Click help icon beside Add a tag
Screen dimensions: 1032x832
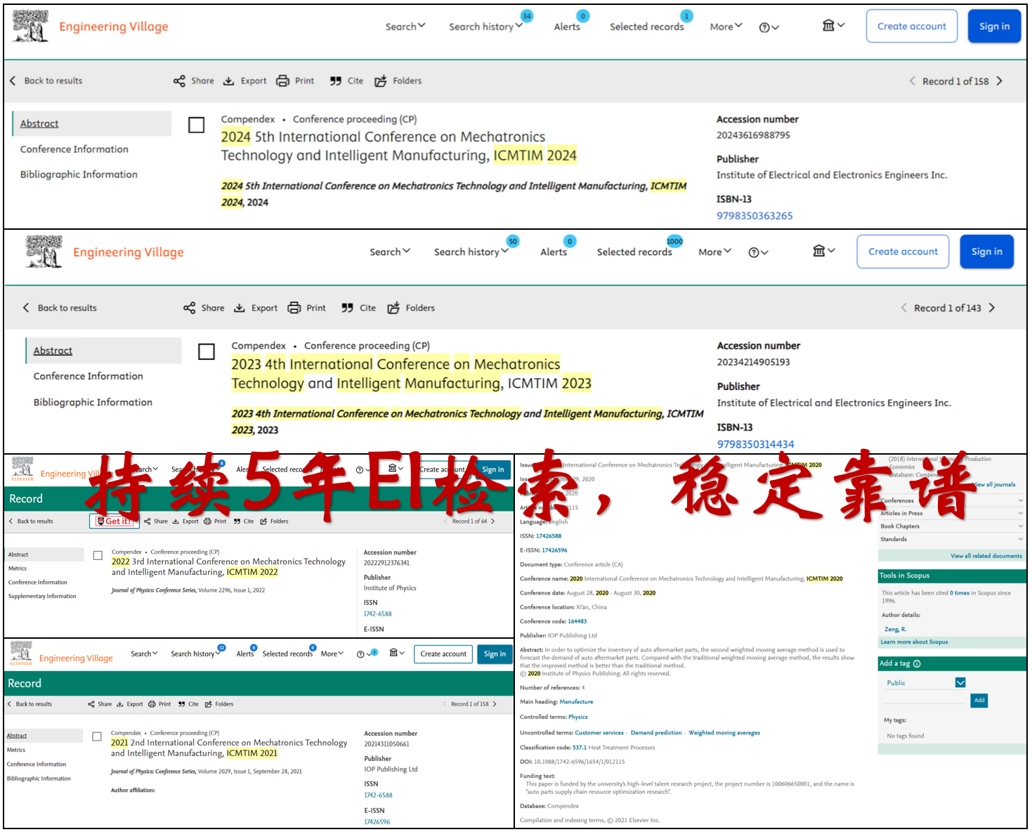[x=917, y=663]
